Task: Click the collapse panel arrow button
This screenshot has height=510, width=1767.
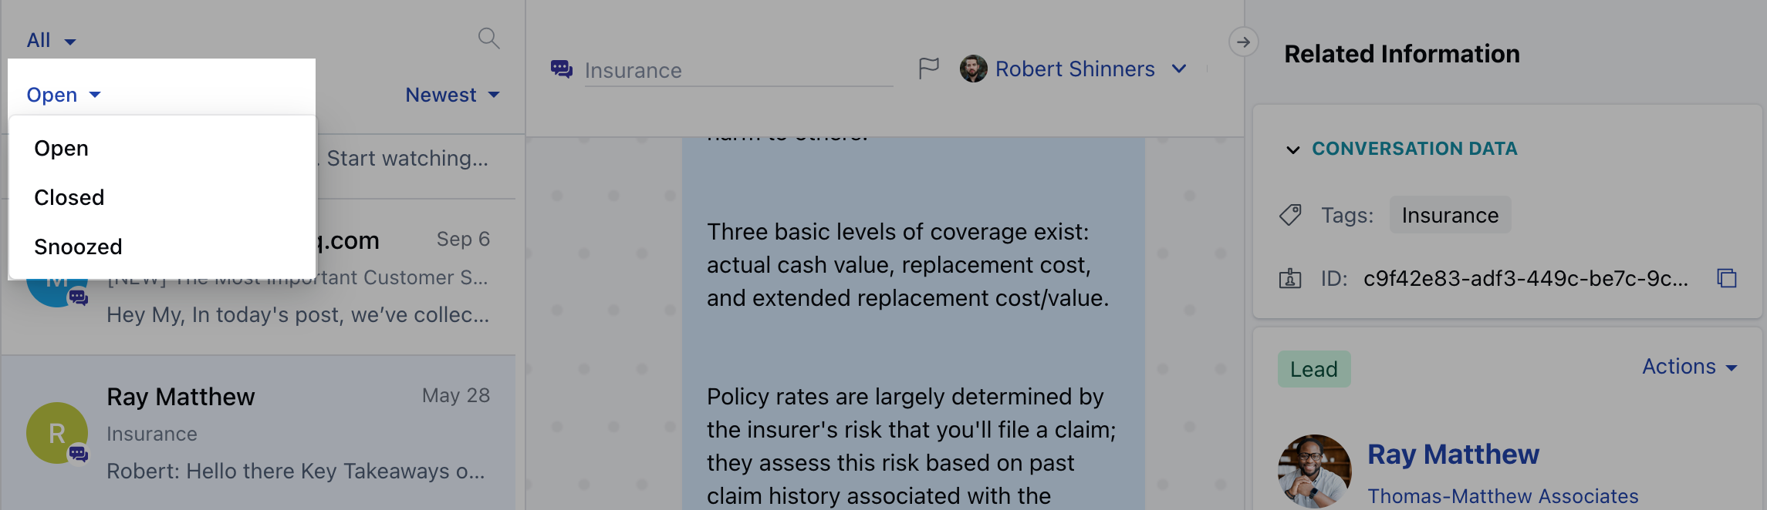Action: click(x=1243, y=42)
